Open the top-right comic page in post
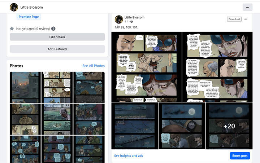 (217, 67)
